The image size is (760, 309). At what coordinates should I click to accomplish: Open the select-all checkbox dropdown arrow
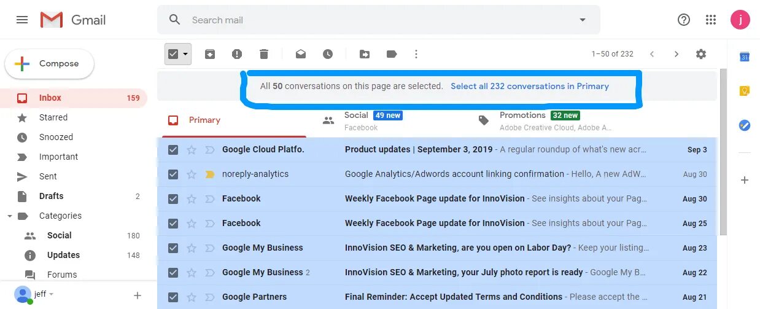(185, 54)
